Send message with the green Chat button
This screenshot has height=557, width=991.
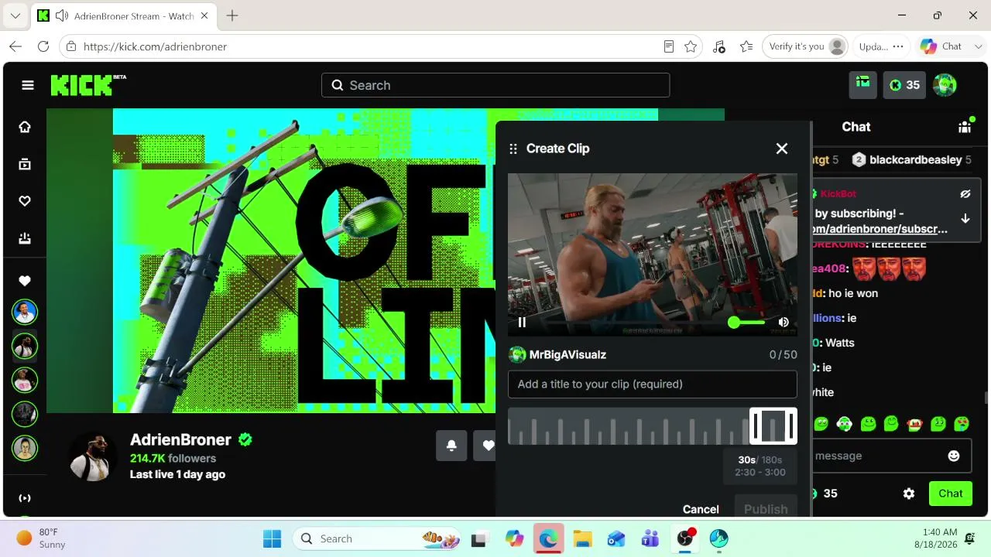pyautogui.click(x=951, y=494)
